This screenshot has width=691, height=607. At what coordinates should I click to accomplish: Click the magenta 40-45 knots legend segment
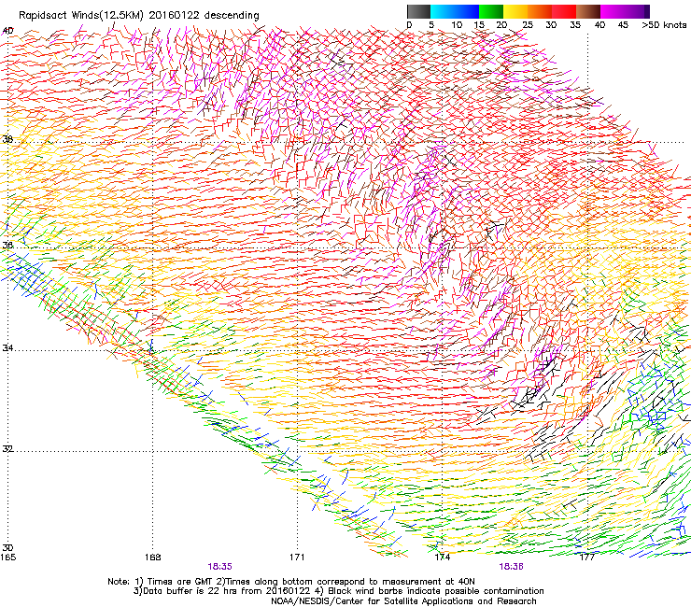(x=613, y=11)
